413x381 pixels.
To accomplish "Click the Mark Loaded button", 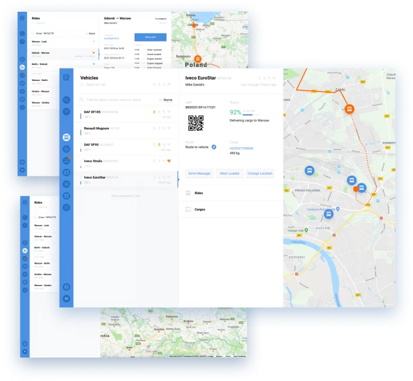I will point(230,174).
